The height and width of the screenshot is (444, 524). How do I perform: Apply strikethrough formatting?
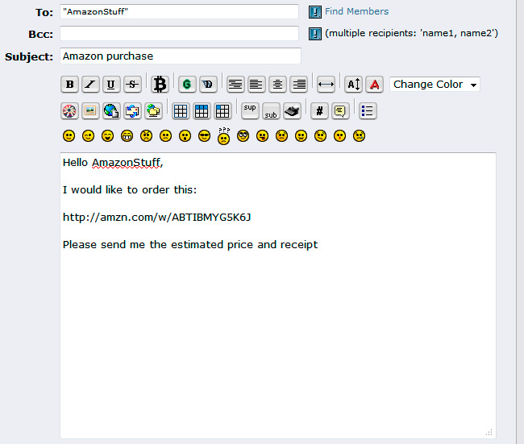pyautogui.click(x=132, y=84)
